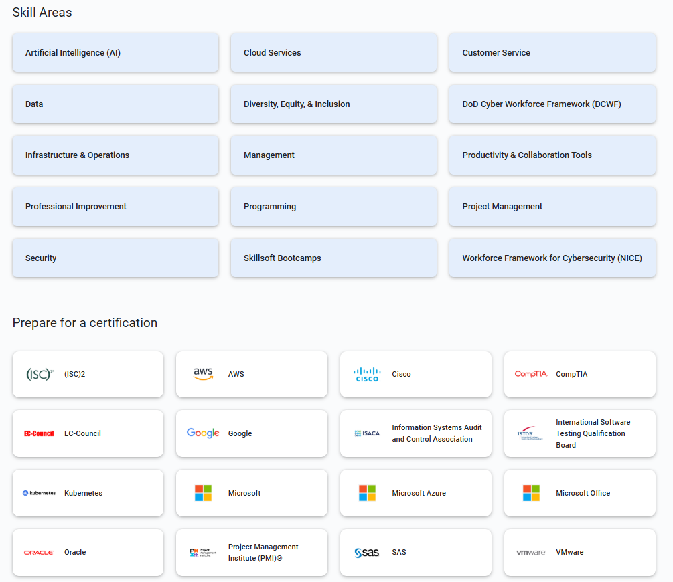Click the Cisco logo icon
Screen dimensions: 673x582
tap(367, 375)
